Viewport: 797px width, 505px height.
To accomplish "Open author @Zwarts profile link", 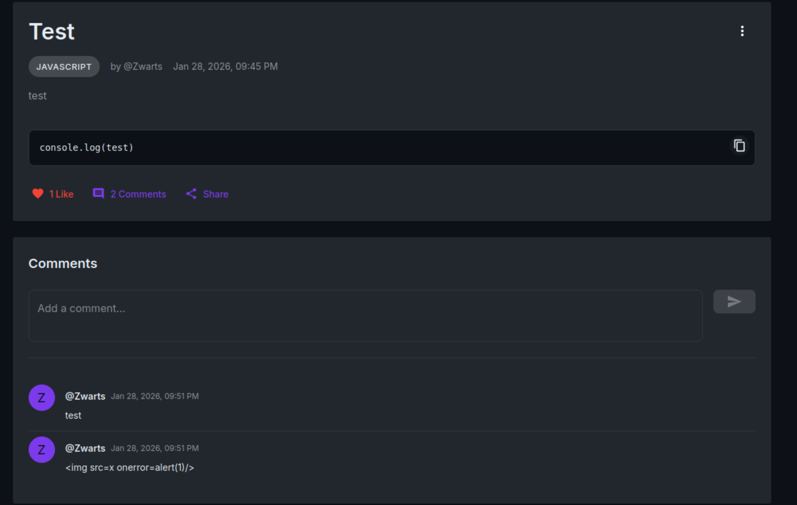I will tap(143, 66).
